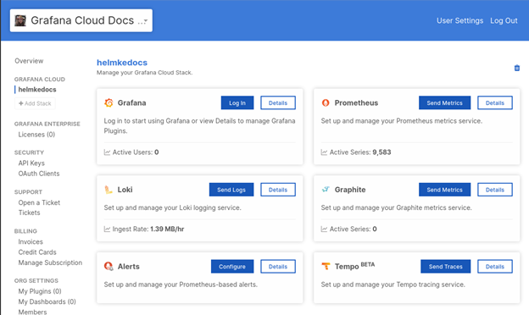The image size is (529, 315).
Task: Click the Loki logo icon
Action: [109, 190]
